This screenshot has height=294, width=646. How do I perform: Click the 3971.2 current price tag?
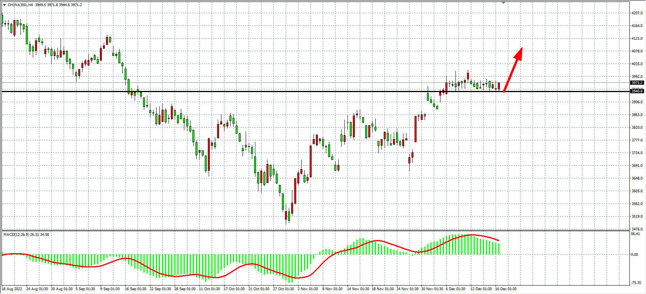[x=637, y=83]
